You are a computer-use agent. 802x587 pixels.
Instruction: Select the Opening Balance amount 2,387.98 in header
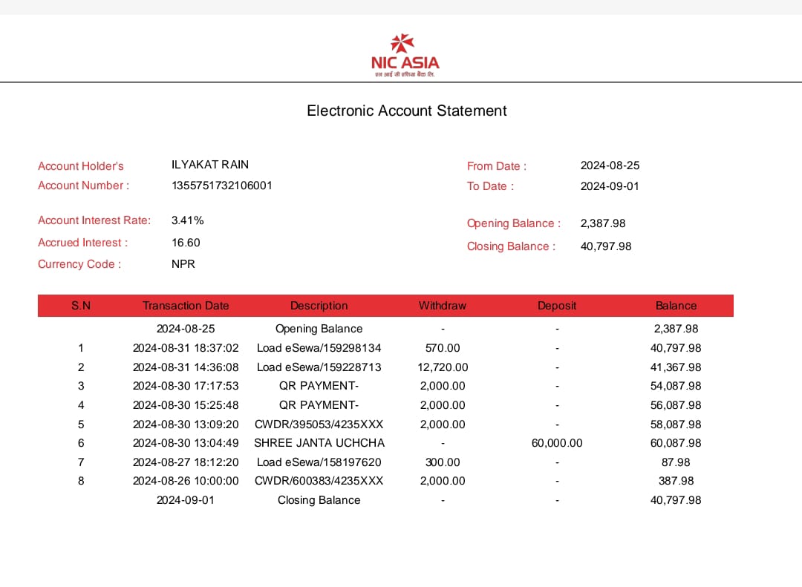pos(602,223)
